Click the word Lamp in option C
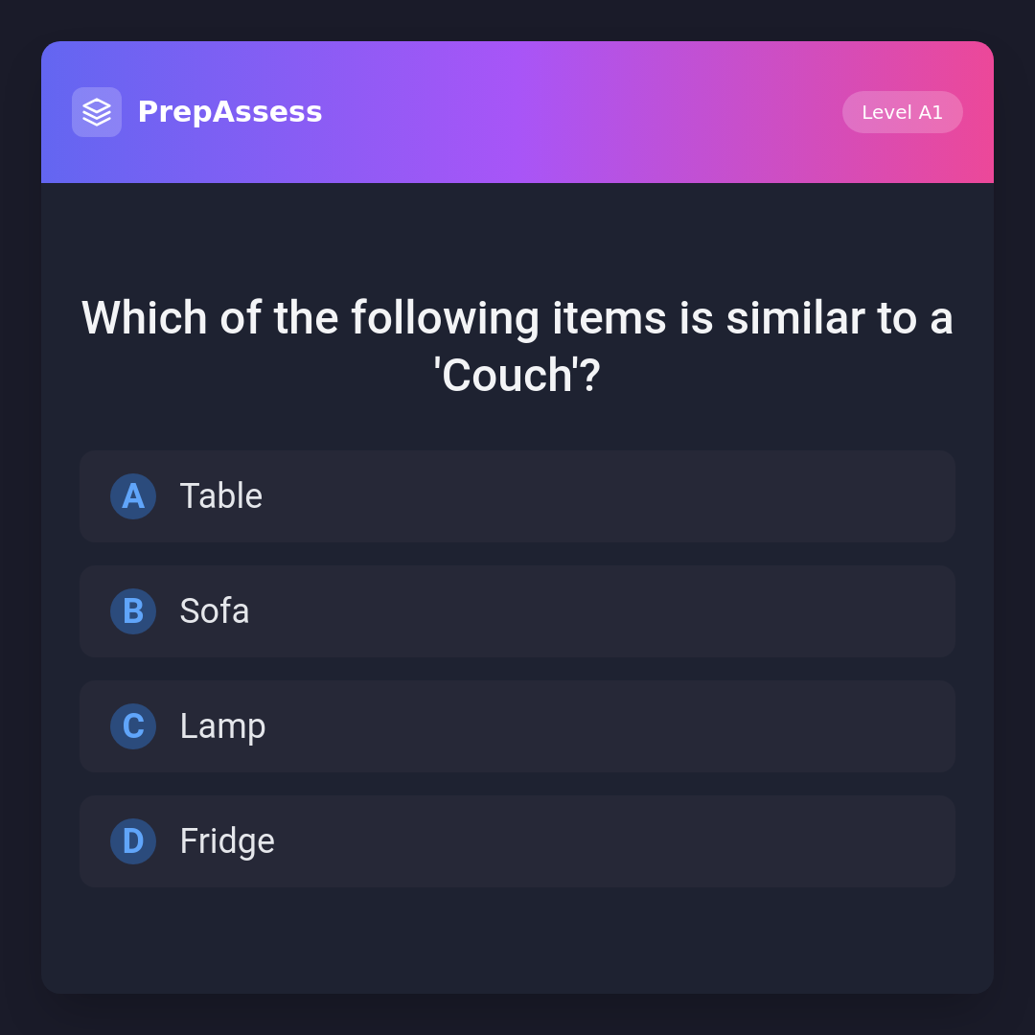This screenshot has height=1035, width=1035. (222, 726)
